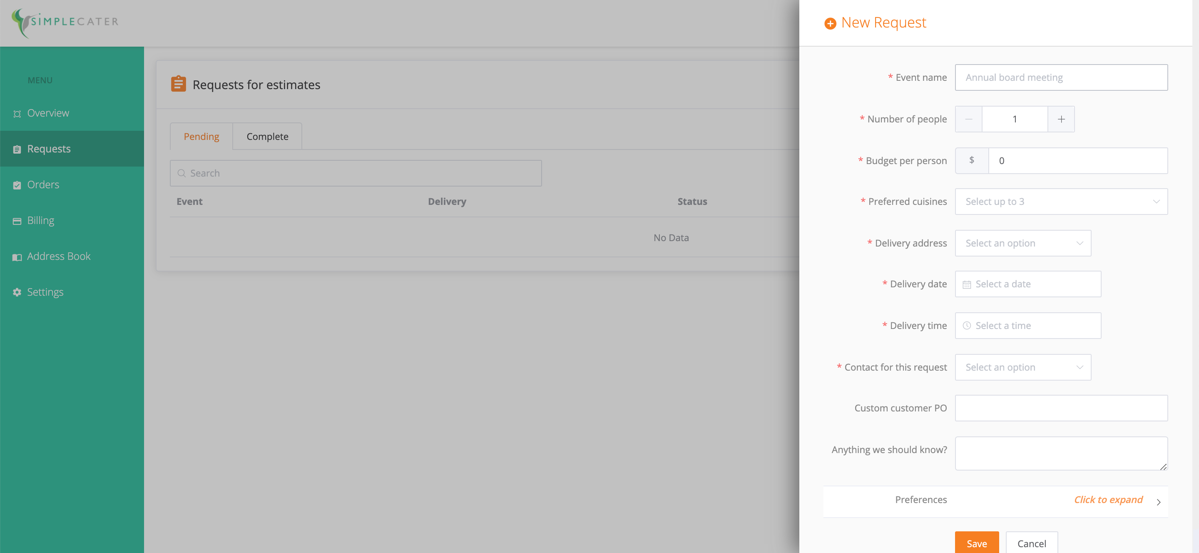The image size is (1199, 553).
Task: Click the clock icon in Delivery time
Action: point(967,326)
